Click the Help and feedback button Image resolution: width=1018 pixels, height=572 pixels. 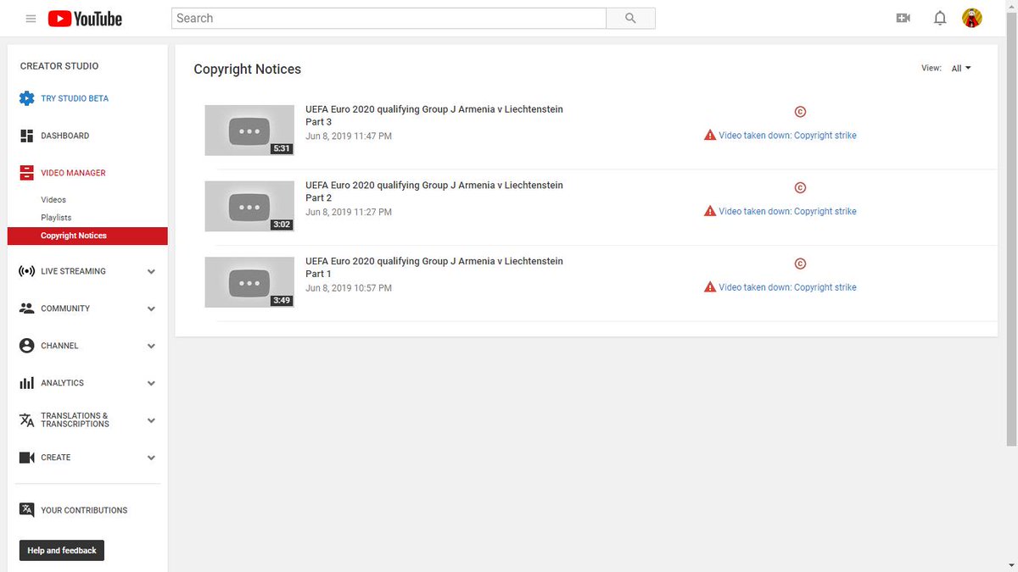(62, 551)
